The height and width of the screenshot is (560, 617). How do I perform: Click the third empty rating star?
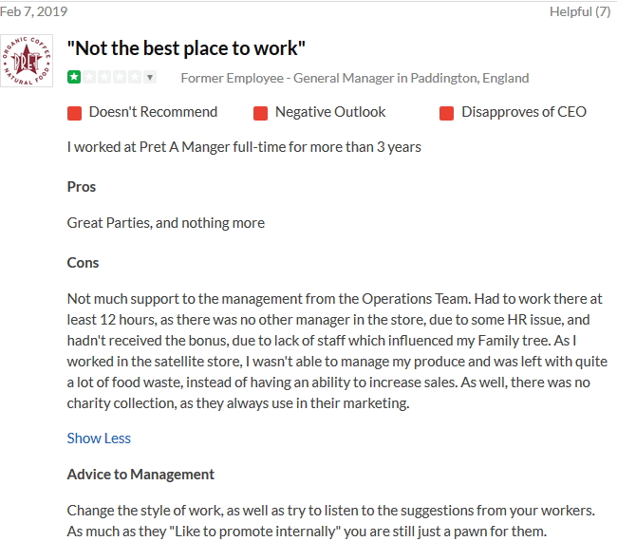pos(104,77)
